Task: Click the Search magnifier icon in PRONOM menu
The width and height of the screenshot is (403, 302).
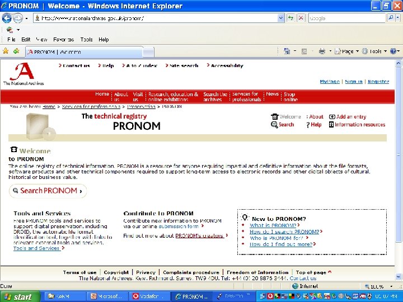Action: (274, 125)
